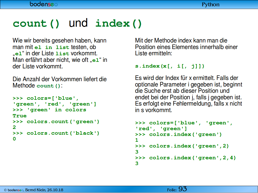Click 'in s vorkommt.' text line
The width and height of the screenshot is (258, 193).
153,110
